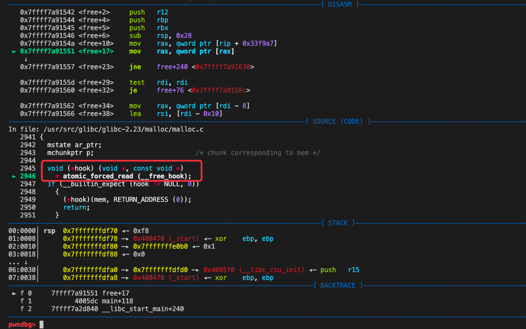Click 'mstate ar_ptr;' on line 2942

74,144
